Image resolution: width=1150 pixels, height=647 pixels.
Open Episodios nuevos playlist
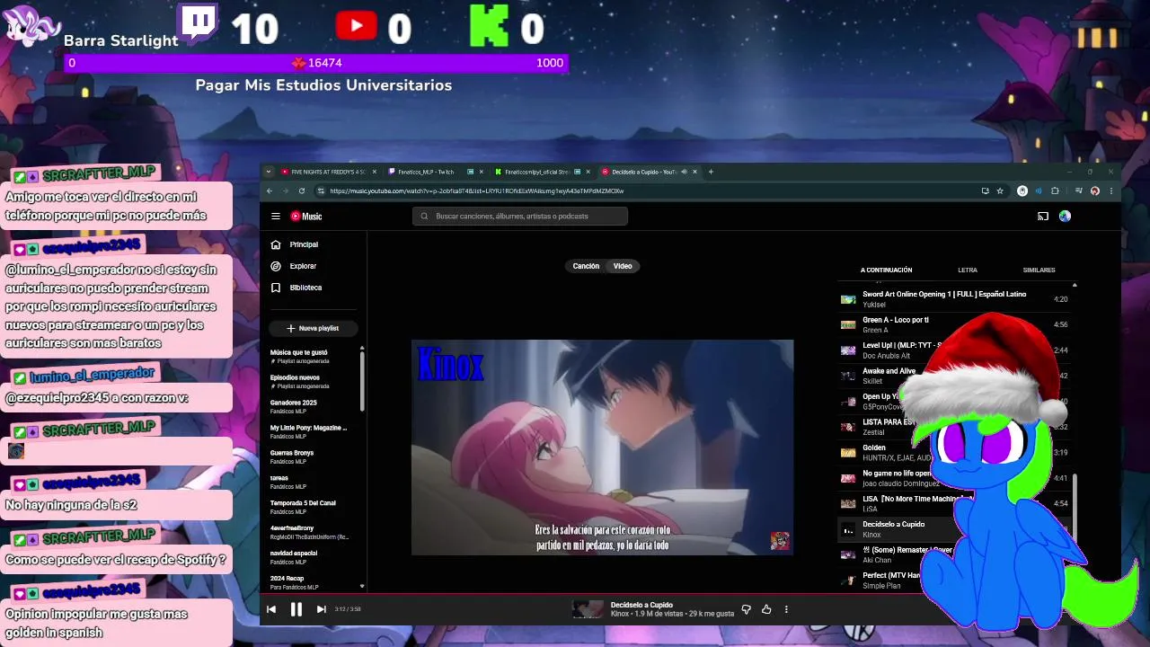pyautogui.click(x=311, y=382)
